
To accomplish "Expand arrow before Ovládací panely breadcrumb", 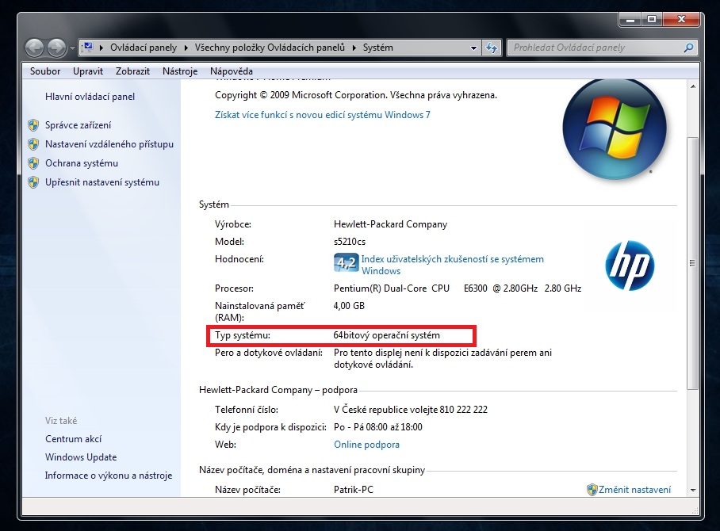I will 101,48.
